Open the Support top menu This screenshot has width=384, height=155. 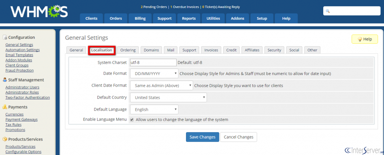point(165,18)
